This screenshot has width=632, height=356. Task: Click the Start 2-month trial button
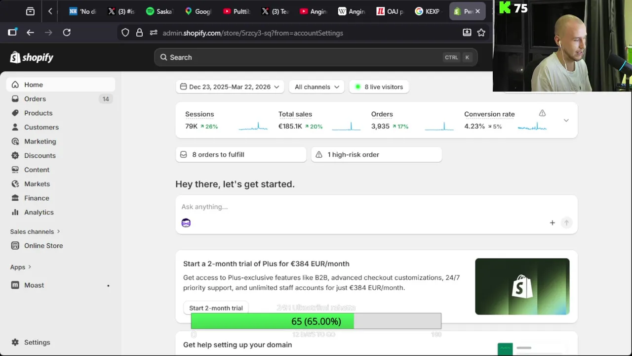216,308
